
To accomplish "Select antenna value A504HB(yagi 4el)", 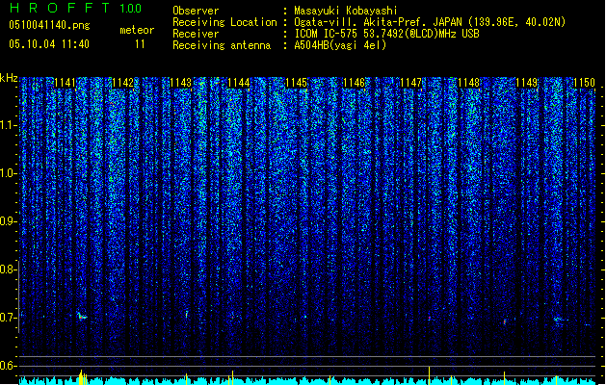I will pos(340,45).
